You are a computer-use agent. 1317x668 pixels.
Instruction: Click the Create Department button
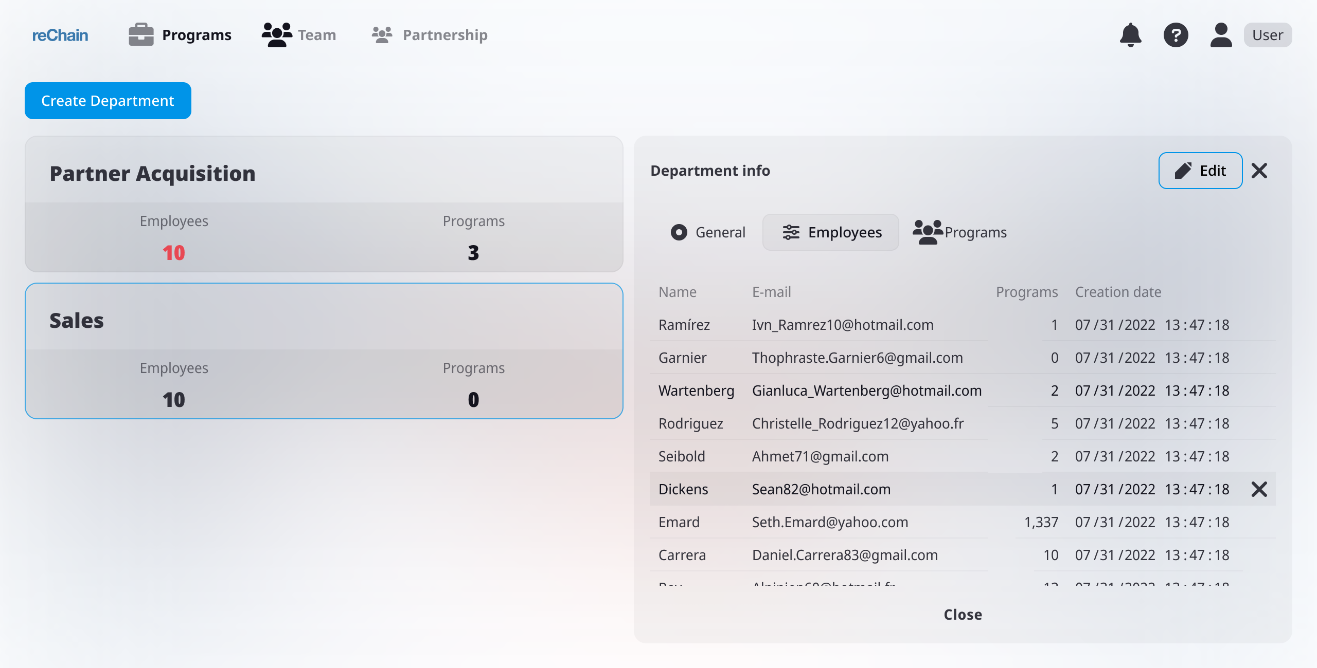click(108, 101)
